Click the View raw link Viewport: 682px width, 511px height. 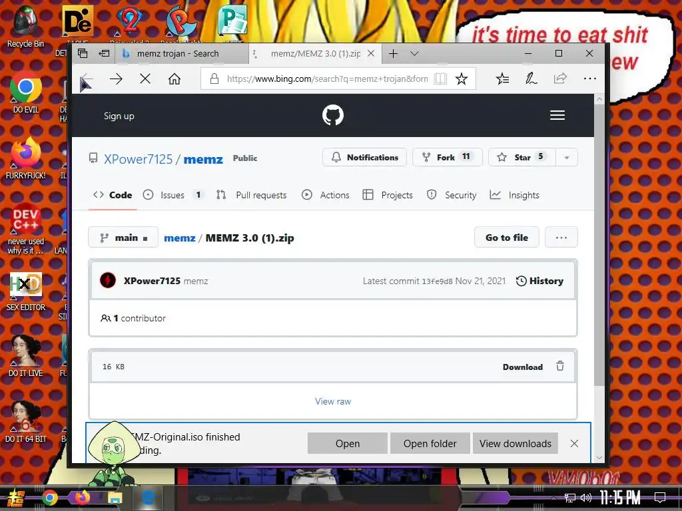tap(333, 401)
